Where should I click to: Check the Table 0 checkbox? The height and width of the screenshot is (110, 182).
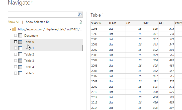tap(16, 42)
